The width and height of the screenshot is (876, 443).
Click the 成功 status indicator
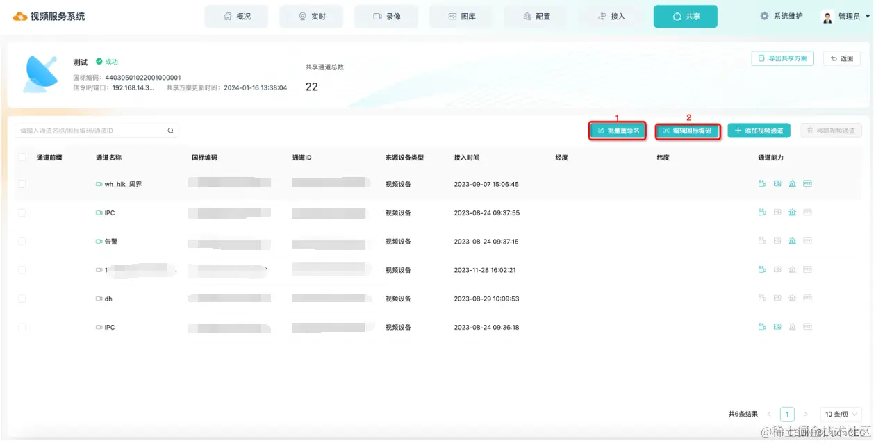click(107, 62)
